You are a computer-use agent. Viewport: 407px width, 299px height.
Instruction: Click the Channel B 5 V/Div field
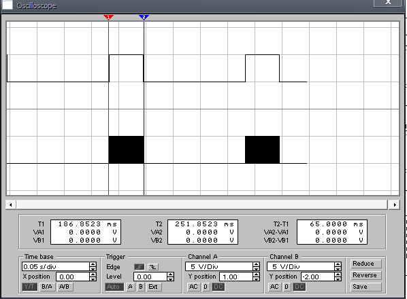click(301, 266)
